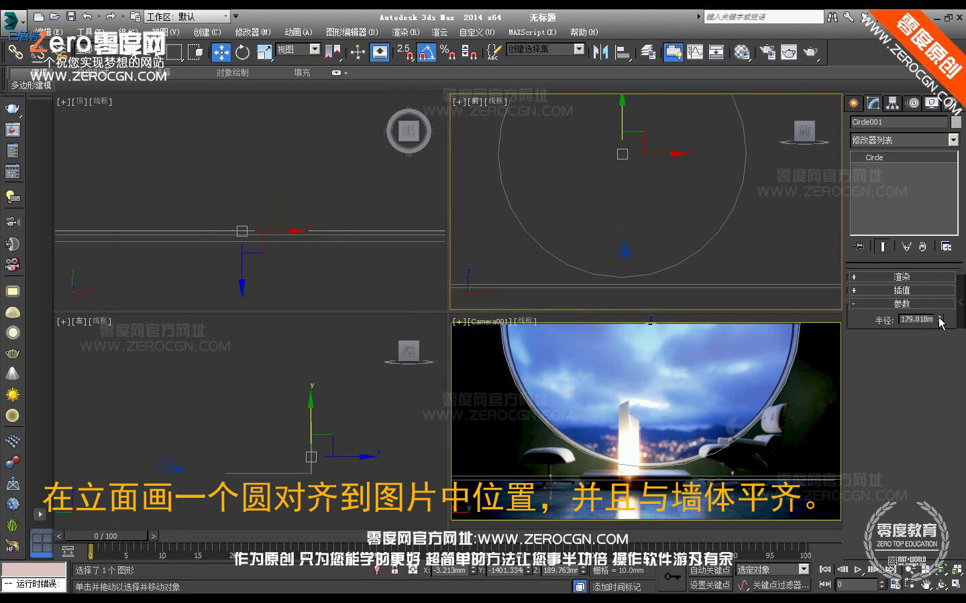Click the Save File icon
Image resolution: width=966 pixels, height=603 pixels.
tap(71, 17)
